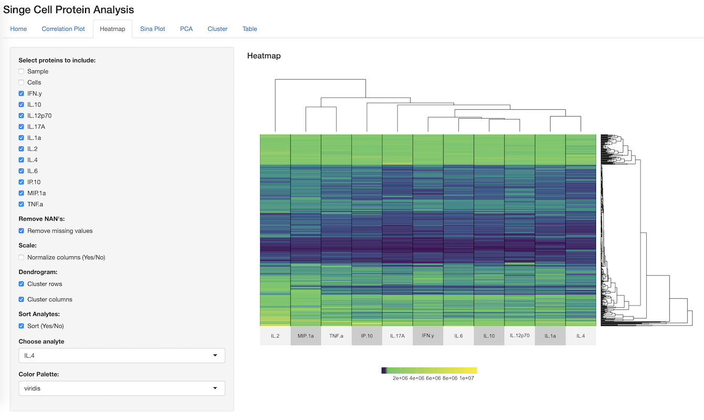
Task: Select the Table tab
Action: (249, 29)
